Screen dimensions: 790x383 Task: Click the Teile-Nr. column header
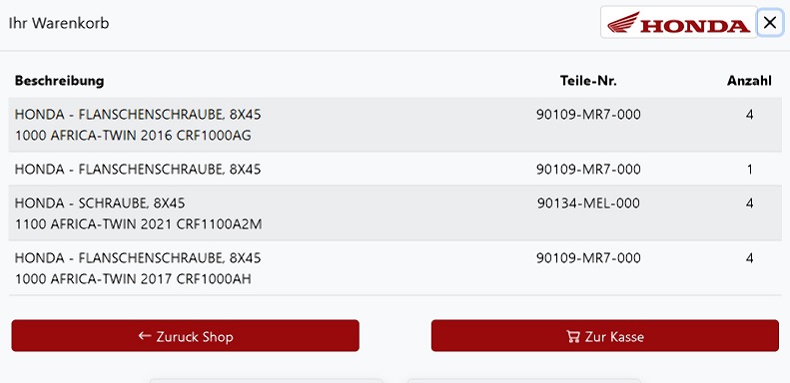click(x=588, y=81)
